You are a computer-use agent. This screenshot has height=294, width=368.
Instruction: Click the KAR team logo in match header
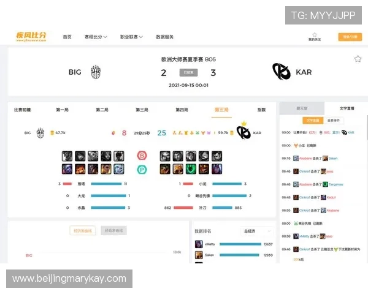click(281, 72)
